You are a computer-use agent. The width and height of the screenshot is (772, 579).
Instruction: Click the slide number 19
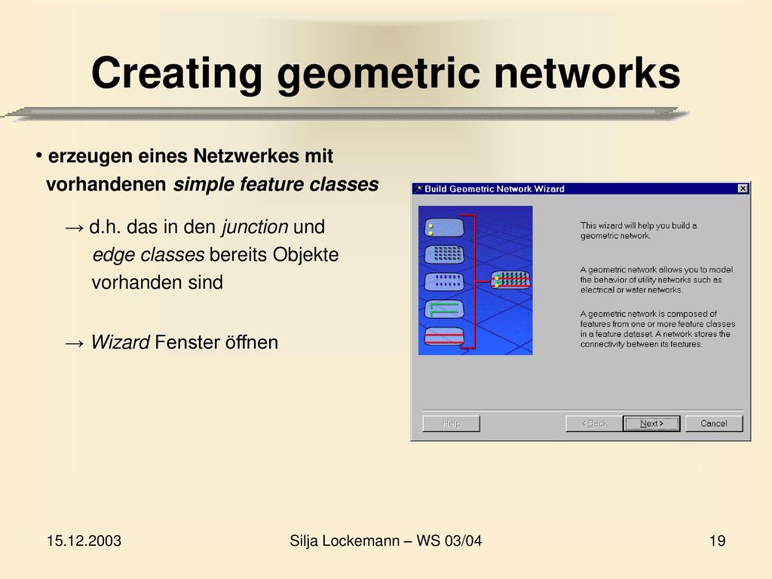[718, 541]
